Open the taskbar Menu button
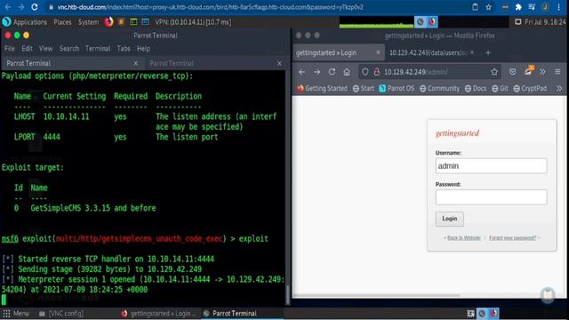This screenshot has height=320, width=569. (x=16, y=314)
